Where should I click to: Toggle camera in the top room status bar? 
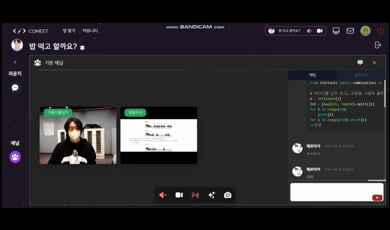[x=320, y=31]
